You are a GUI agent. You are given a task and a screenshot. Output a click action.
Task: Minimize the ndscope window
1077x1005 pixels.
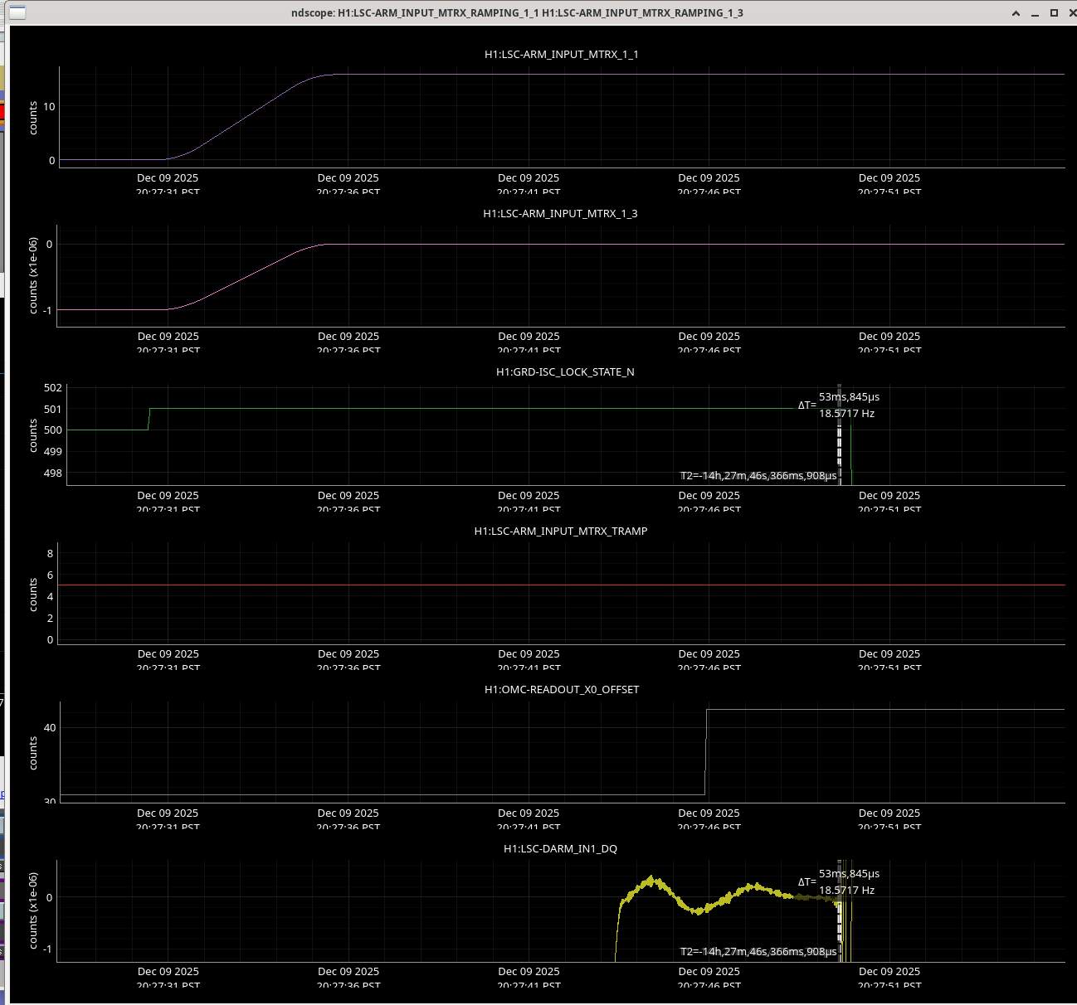point(1035,13)
